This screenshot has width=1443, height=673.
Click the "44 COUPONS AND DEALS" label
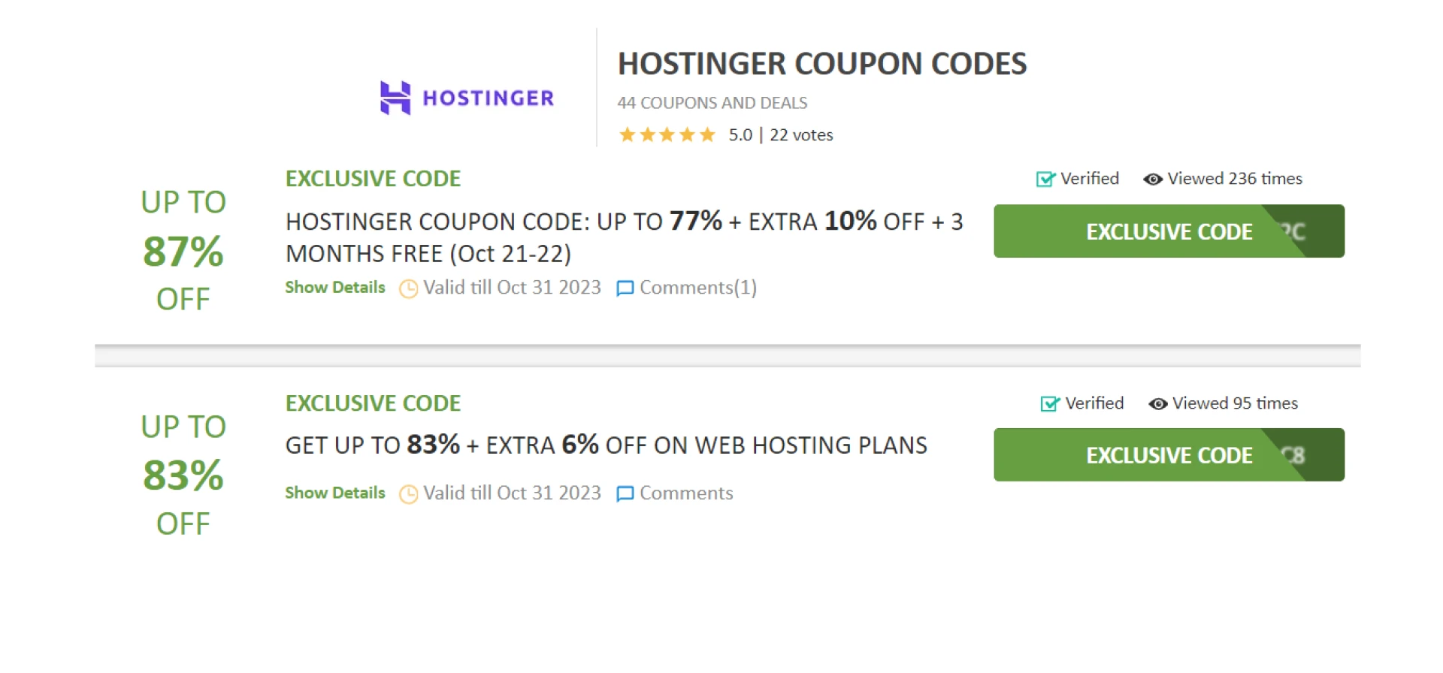tap(712, 103)
